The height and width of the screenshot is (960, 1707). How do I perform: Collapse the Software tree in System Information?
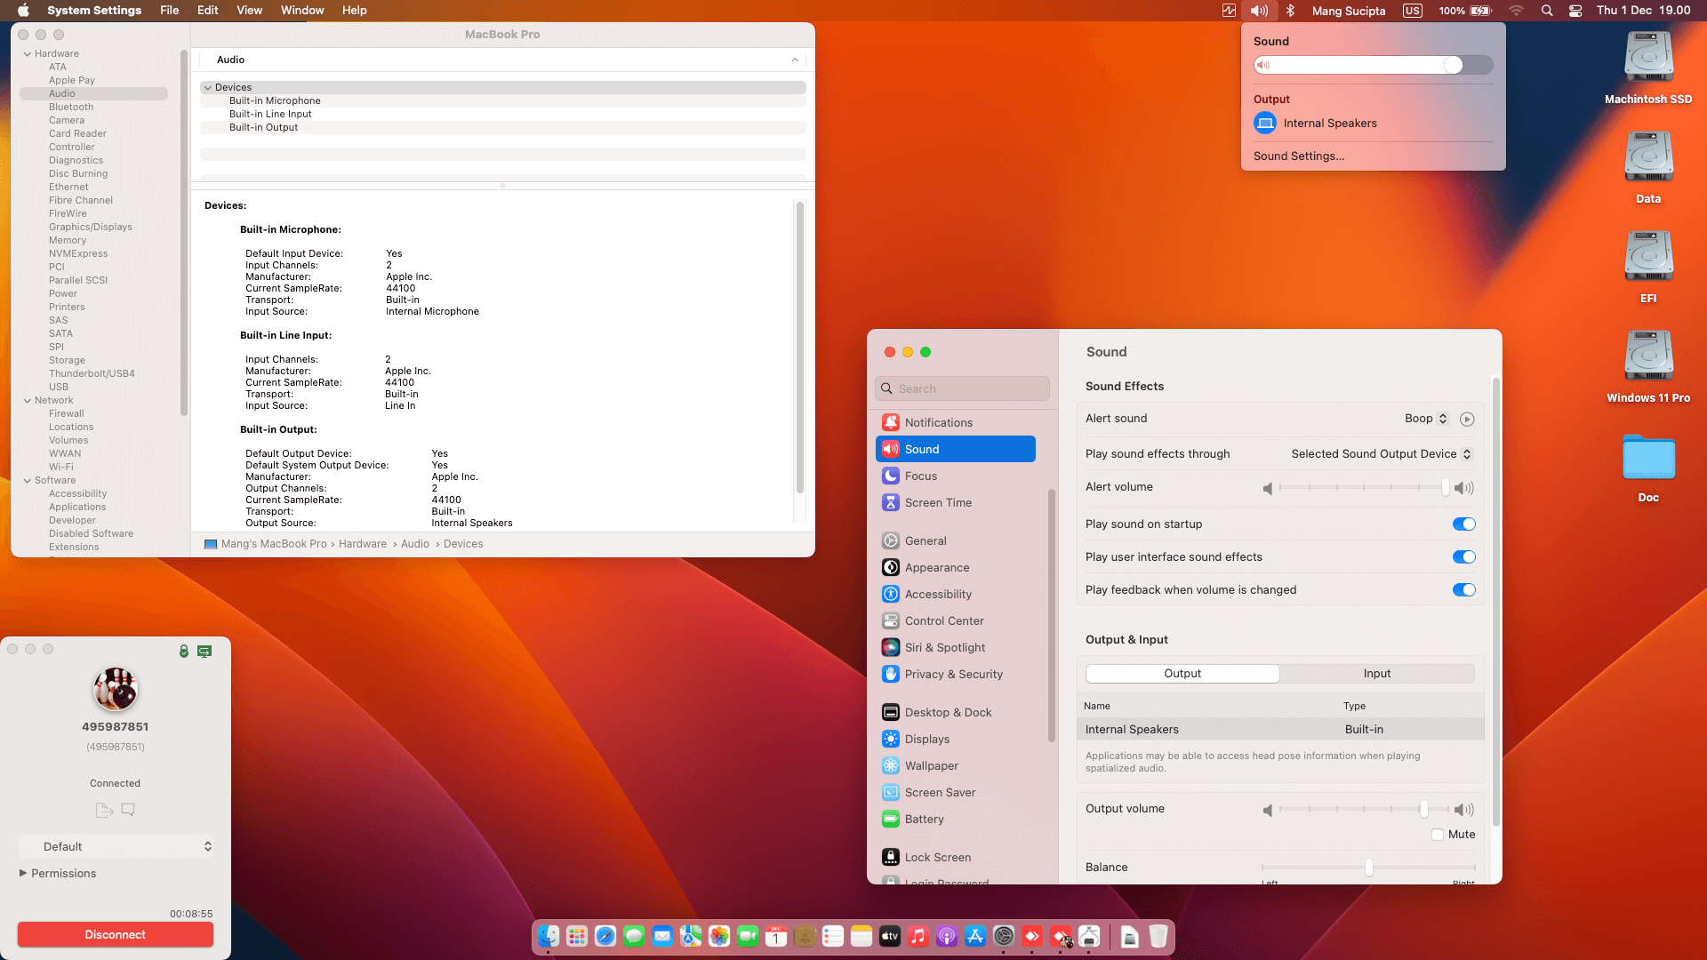28,481
